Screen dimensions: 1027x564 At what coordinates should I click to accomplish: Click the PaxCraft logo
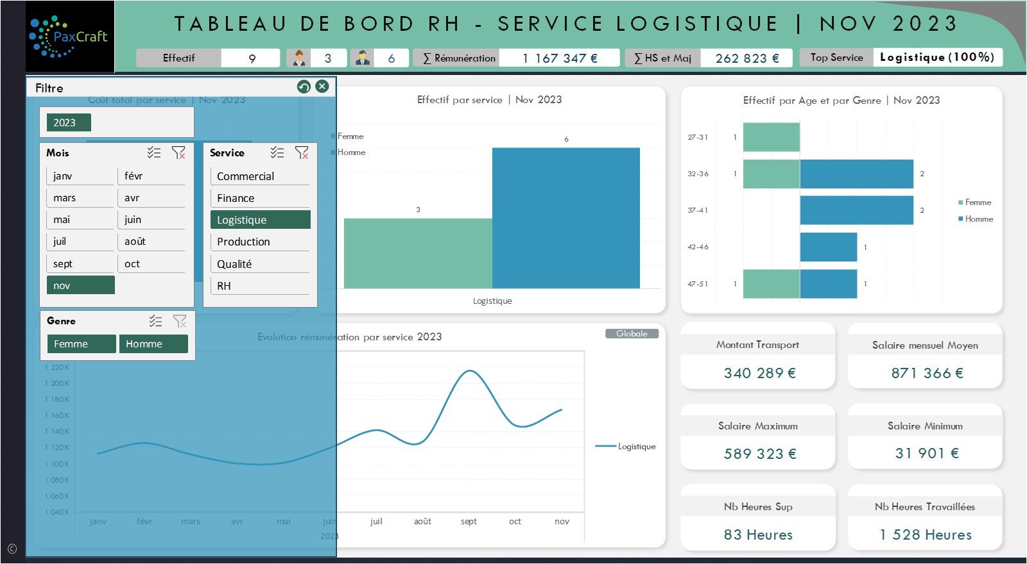coord(69,37)
